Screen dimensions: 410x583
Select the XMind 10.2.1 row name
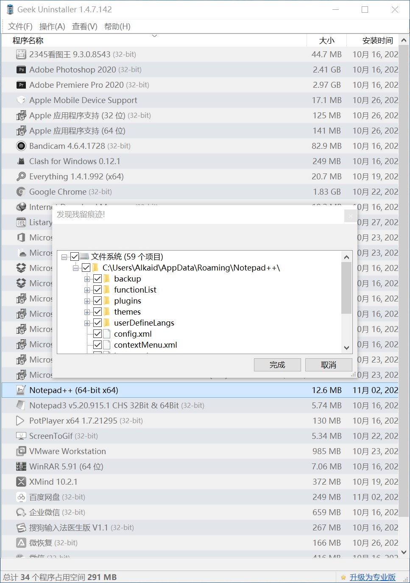53,482
